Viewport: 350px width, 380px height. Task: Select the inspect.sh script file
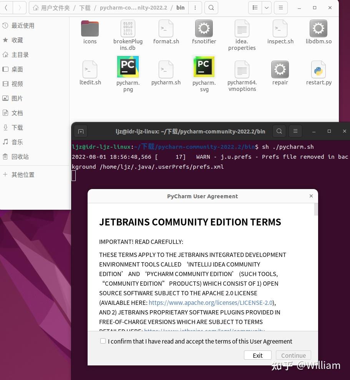[280, 29]
